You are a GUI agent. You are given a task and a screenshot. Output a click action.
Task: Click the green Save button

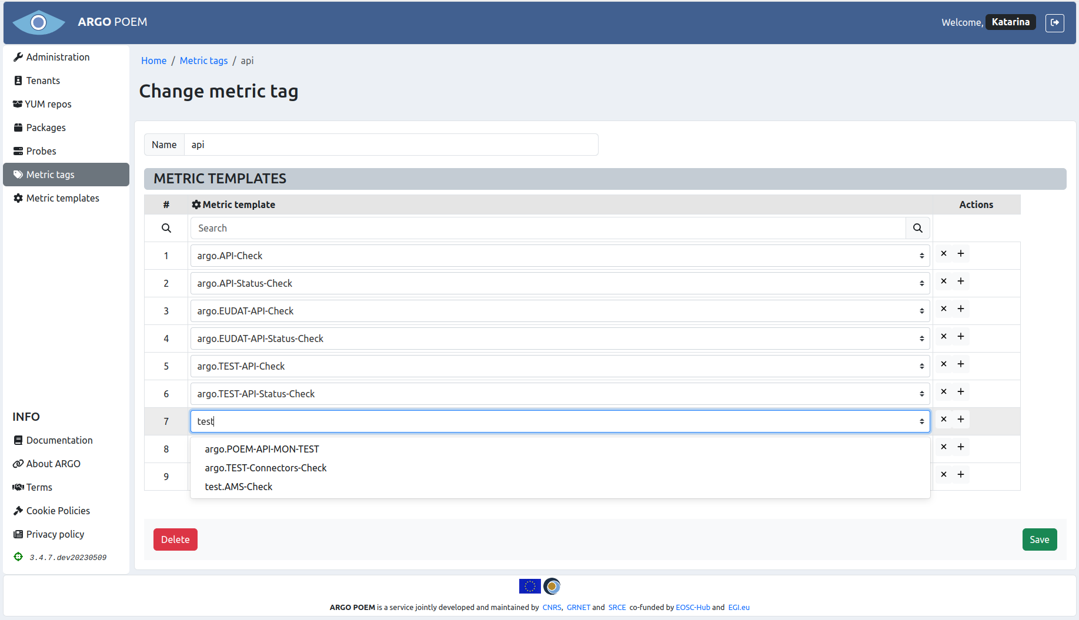(1039, 539)
